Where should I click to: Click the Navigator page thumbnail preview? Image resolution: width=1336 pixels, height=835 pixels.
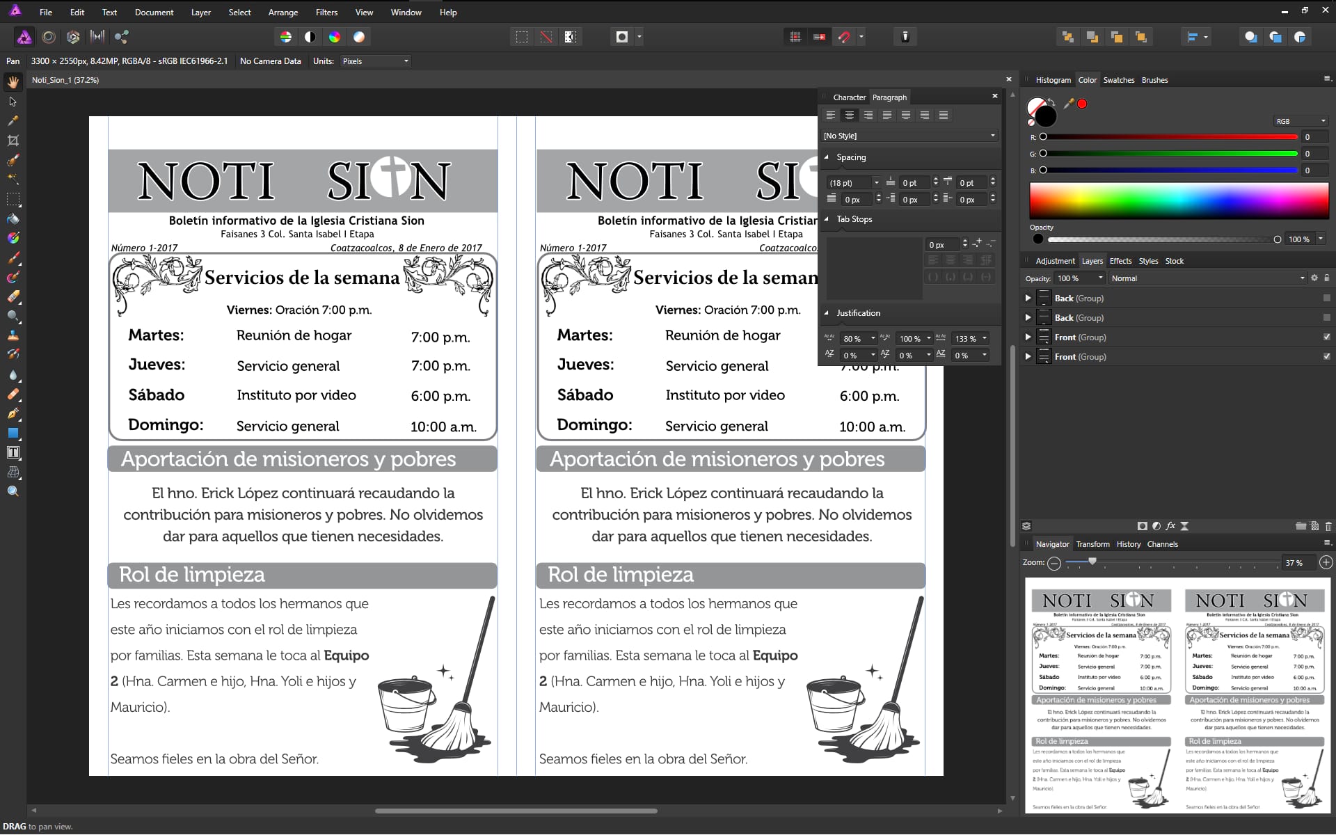pos(1177,696)
